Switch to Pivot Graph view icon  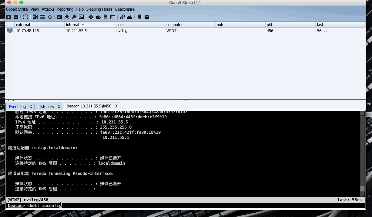pos(35,17)
